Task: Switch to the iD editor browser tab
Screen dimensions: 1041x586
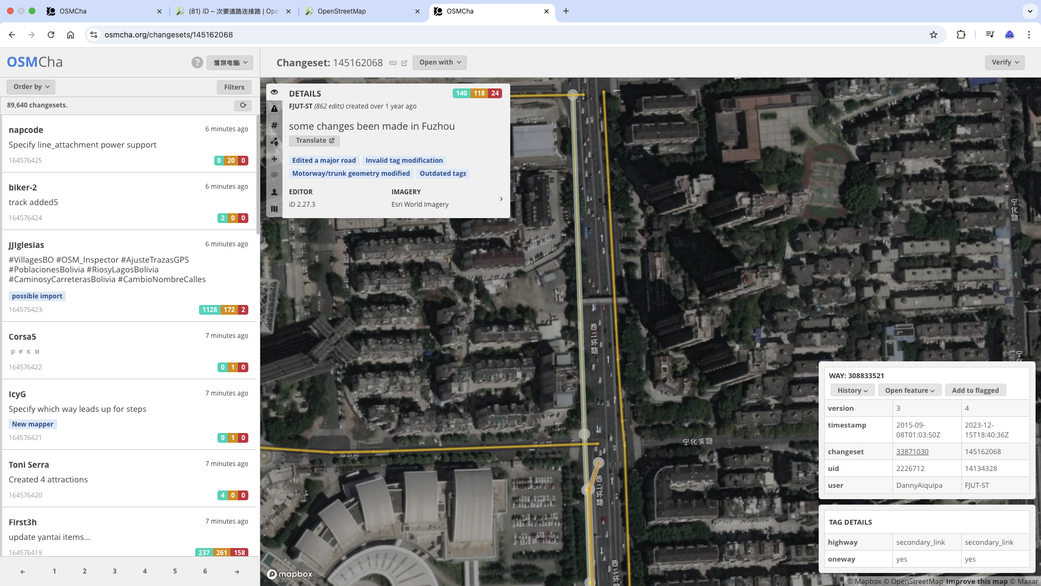Action: pos(234,11)
